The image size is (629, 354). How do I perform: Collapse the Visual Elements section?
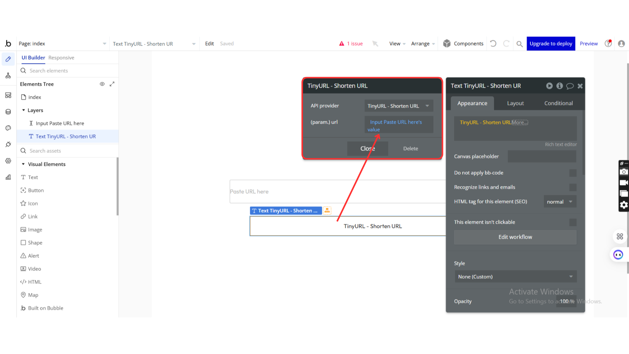23,164
